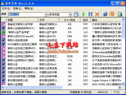
Task: Click Word icon of 20052006学年第二学期 row
Action: point(3,76)
